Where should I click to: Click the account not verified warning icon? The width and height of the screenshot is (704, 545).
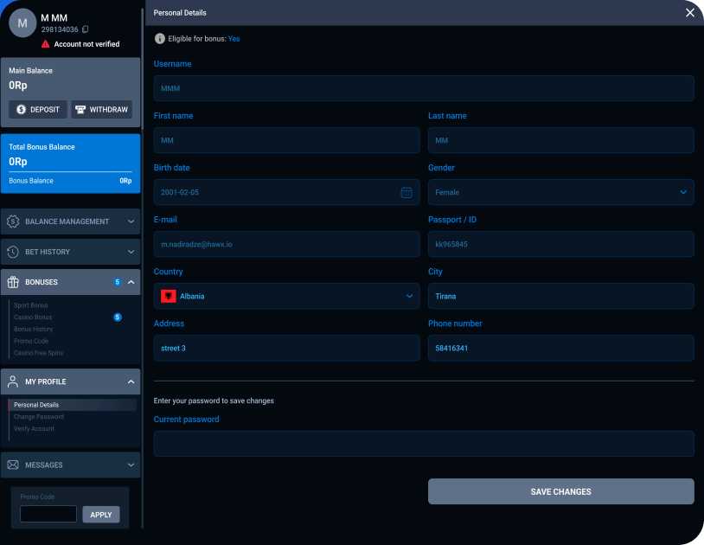tap(46, 44)
